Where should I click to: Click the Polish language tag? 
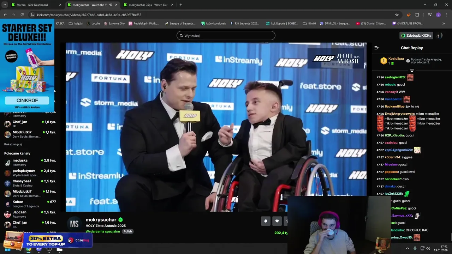click(127, 231)
